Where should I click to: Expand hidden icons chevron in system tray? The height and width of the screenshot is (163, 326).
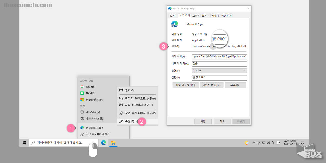coord(253,142)
